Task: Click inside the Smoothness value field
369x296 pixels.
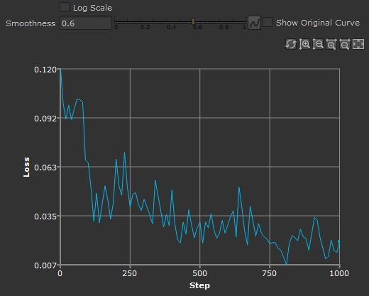Action: pyautogui.click(x=86, y=23)
